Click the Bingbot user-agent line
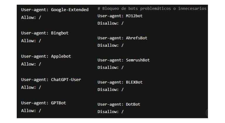This screenshot has width=225, height=123. 45,33
